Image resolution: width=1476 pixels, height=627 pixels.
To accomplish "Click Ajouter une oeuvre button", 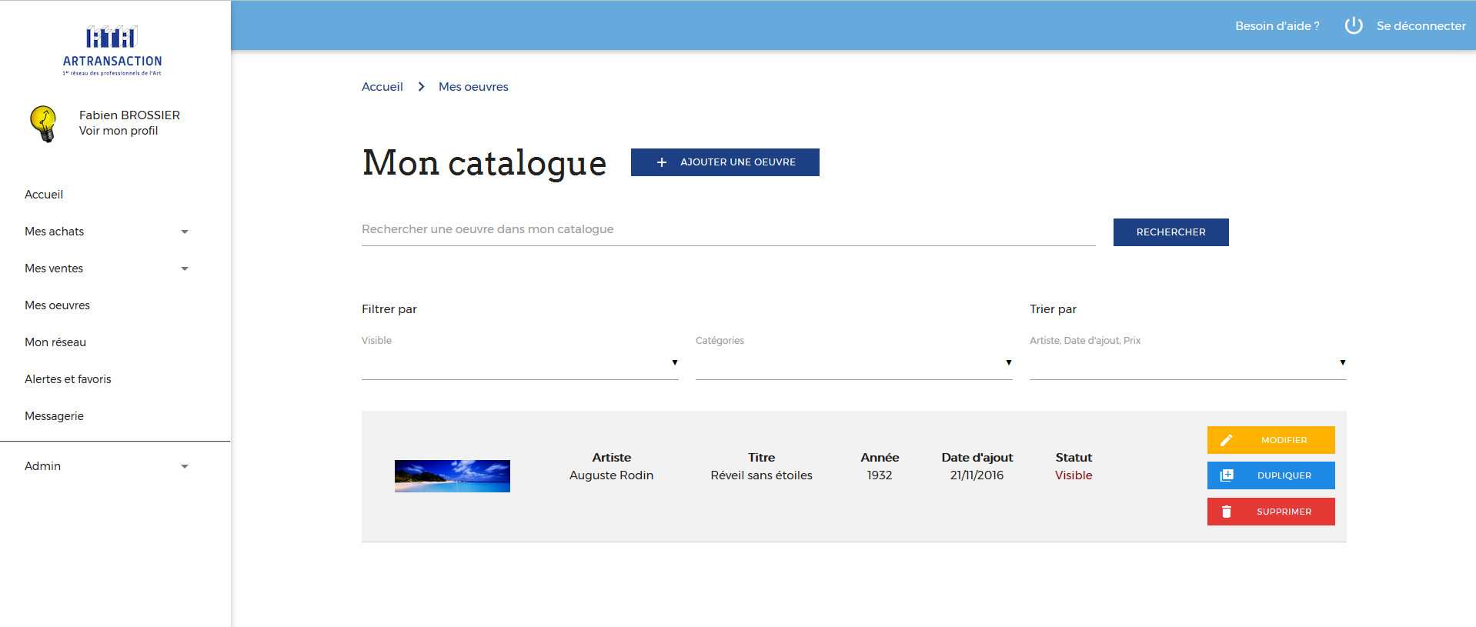I will pos(725,162).
